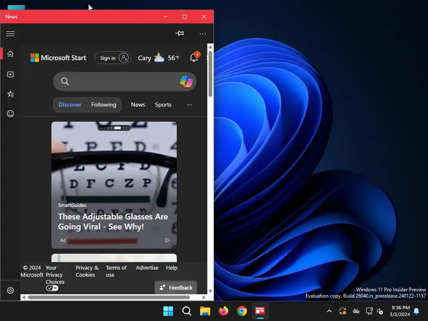Open the muted volume tray icon
428x321 pixels.
point(380,311)
